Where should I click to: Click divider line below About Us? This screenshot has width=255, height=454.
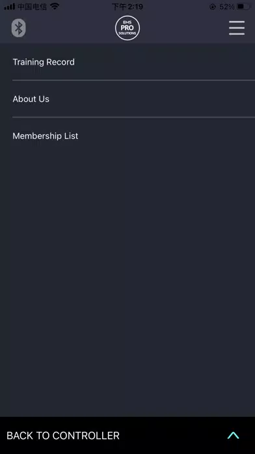click(134, 117)
